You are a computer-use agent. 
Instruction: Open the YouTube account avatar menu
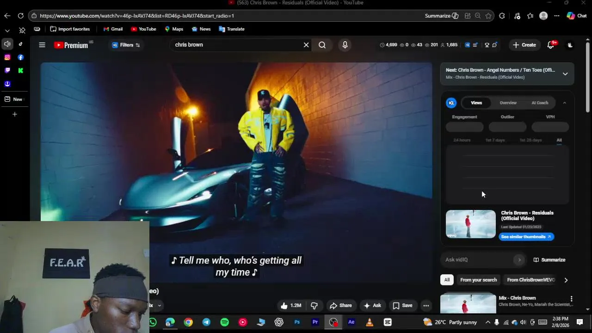570,45
